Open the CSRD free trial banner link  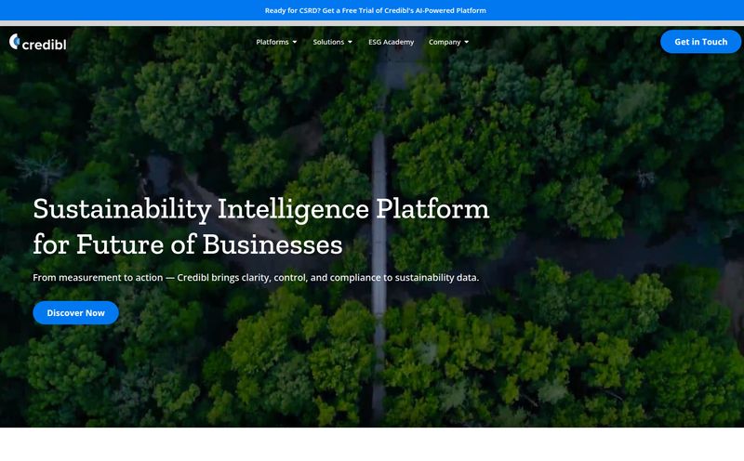(376, 10)
